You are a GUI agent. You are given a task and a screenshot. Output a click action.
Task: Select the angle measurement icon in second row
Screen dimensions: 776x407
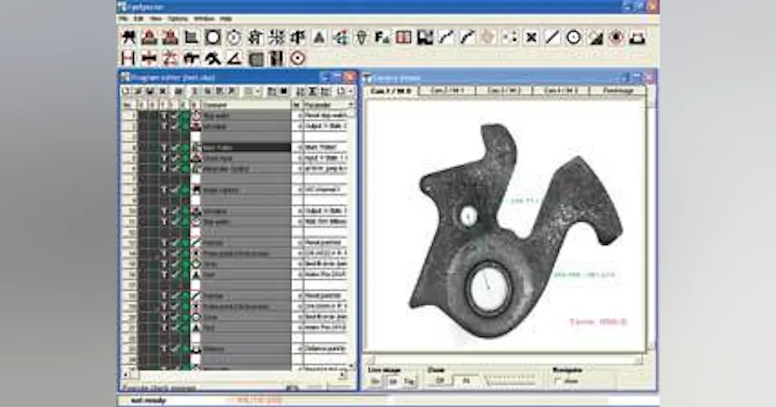(x=234, y=58)
